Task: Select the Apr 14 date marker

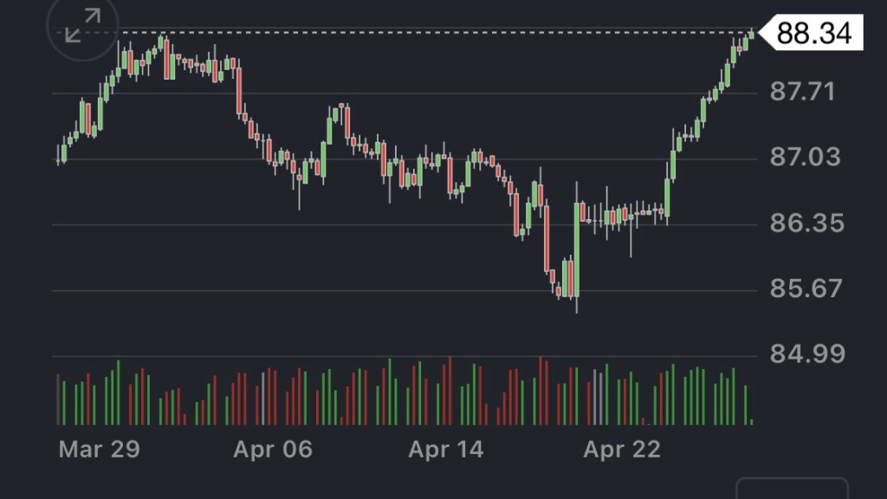Action: [446, 450]
